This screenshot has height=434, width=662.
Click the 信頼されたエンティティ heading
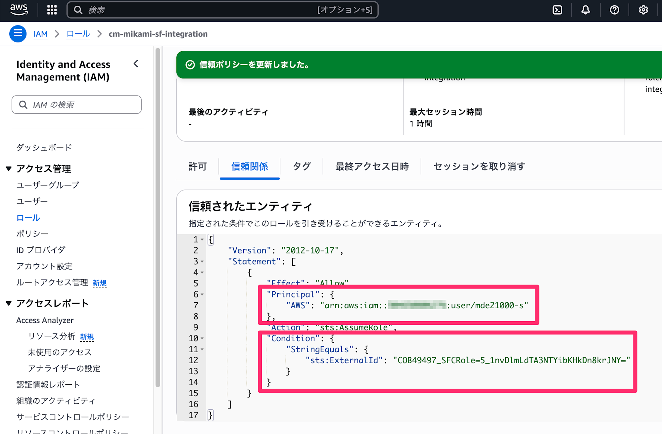250,206
